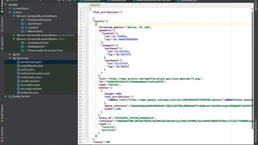Viewport: 258px width, 145px height.
Task: Click the "locality" type string
Action: point(108,127)
